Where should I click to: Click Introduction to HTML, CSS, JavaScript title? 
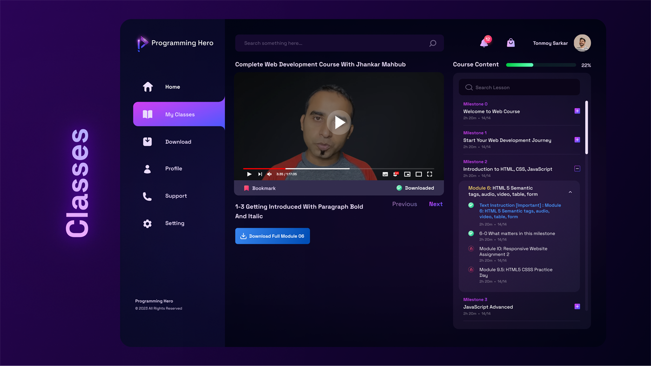[x=508, y=169]
